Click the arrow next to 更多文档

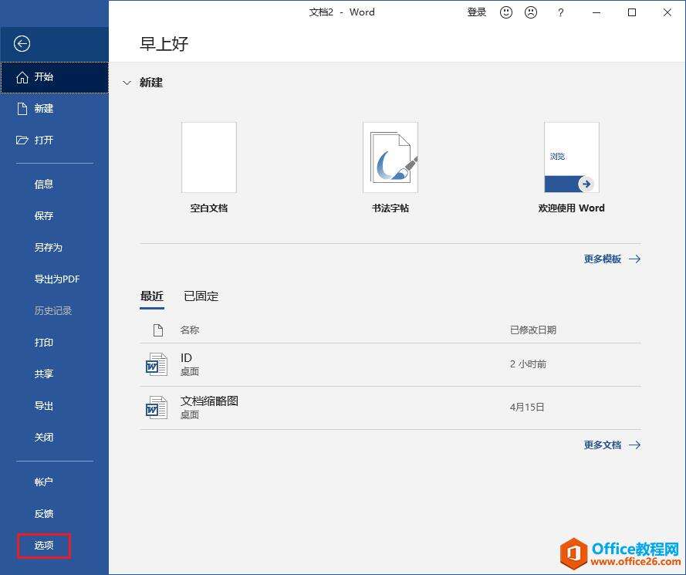point(634,445)
